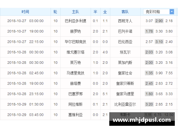Click the 03:45:00 kickoff time

pyautogui.click(x=36, y=115)
